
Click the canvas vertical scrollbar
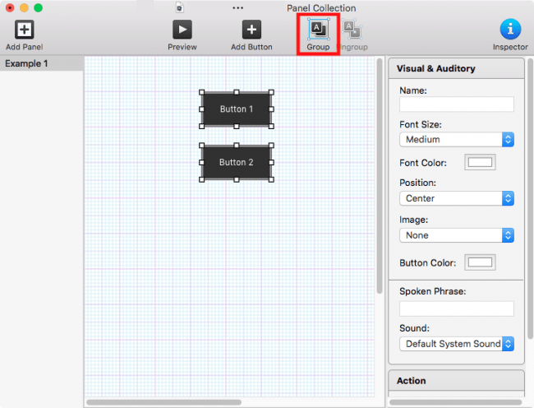click(x=380, y=176)
